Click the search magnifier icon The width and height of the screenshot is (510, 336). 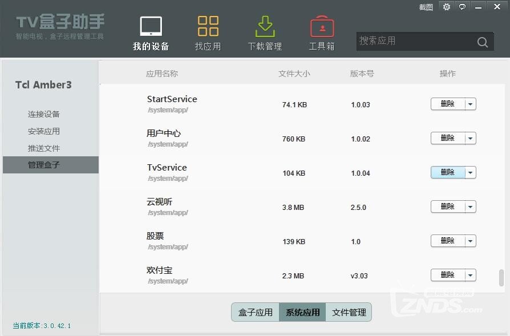pyautogui.click(x=483, y=42)
